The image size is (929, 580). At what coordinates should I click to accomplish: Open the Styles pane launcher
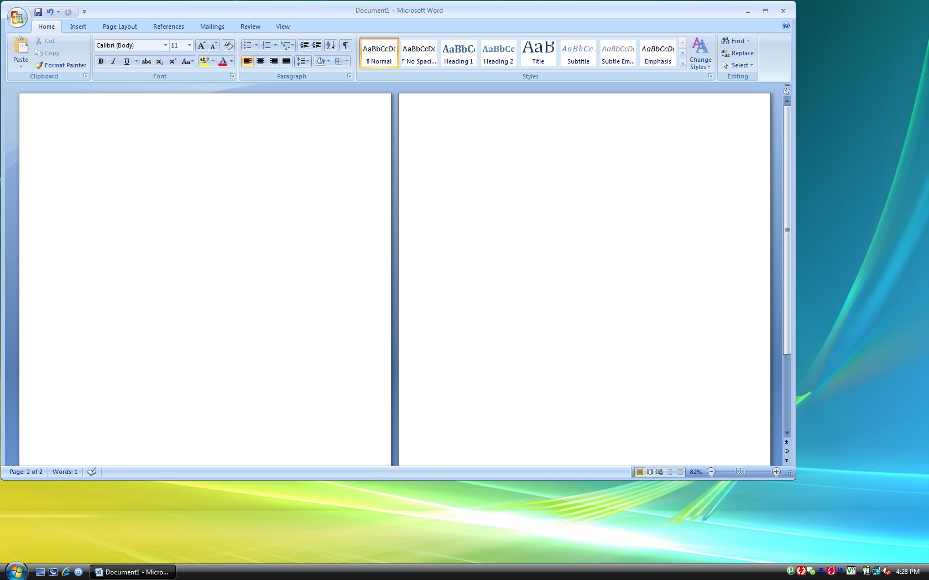coord(711,76)
